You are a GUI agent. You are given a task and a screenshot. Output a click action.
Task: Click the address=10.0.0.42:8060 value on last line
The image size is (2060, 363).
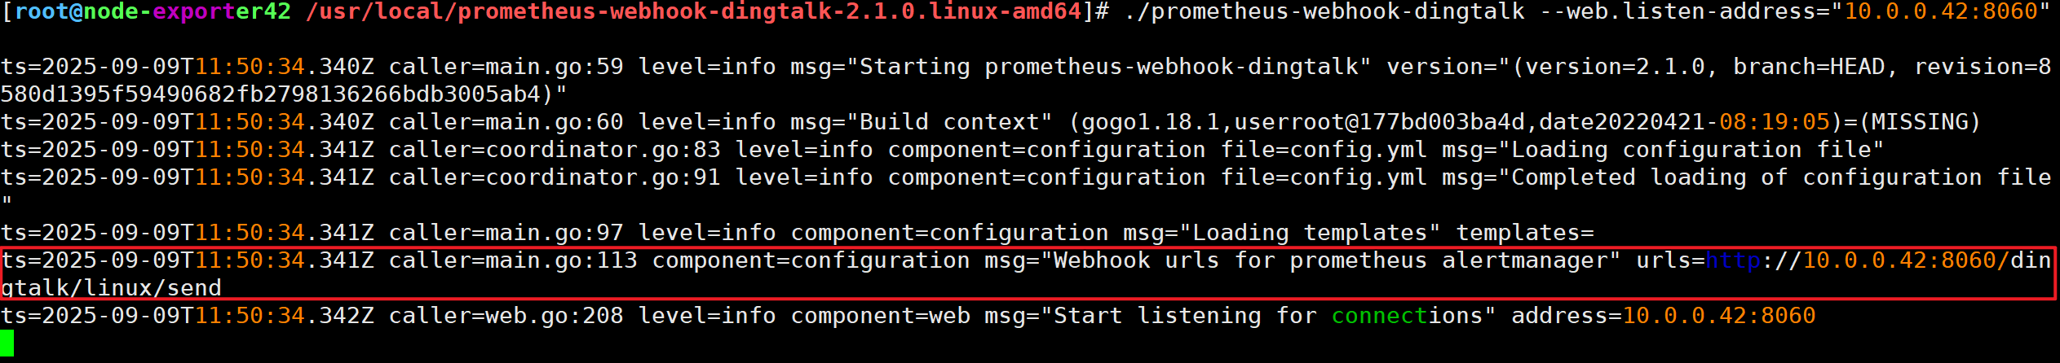click(1664, 316)
